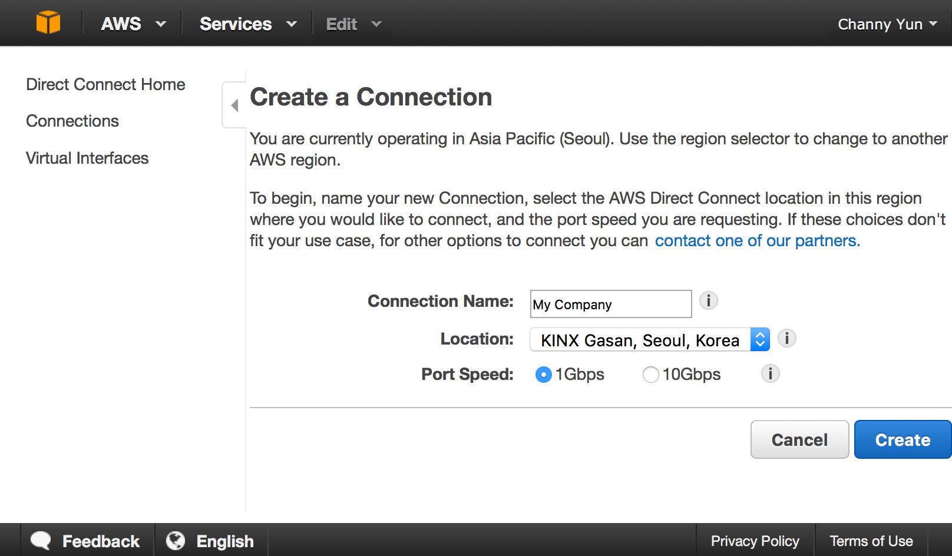The height and width of the screenshot is (556, 952).
Task: Click the Feedback speech bubble icon
Action: pos(41,540)
